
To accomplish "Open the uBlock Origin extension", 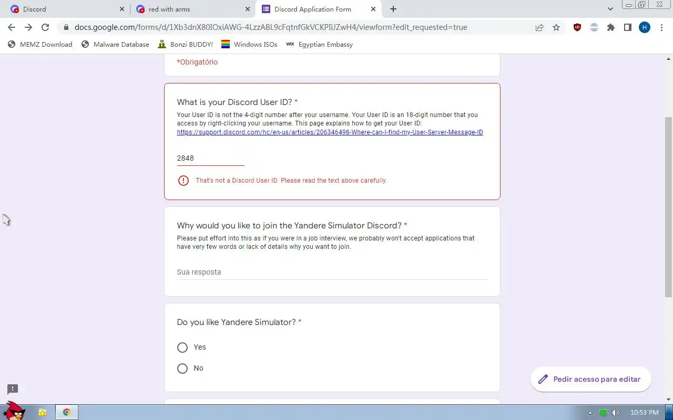I will pos(577,27).
